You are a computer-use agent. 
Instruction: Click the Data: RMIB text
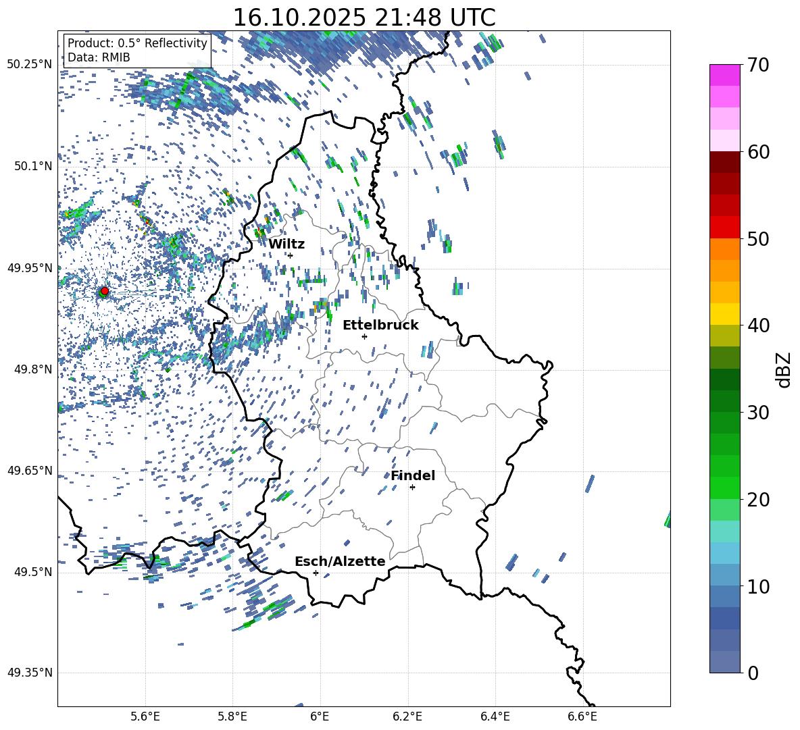click(x=99, y=57)
